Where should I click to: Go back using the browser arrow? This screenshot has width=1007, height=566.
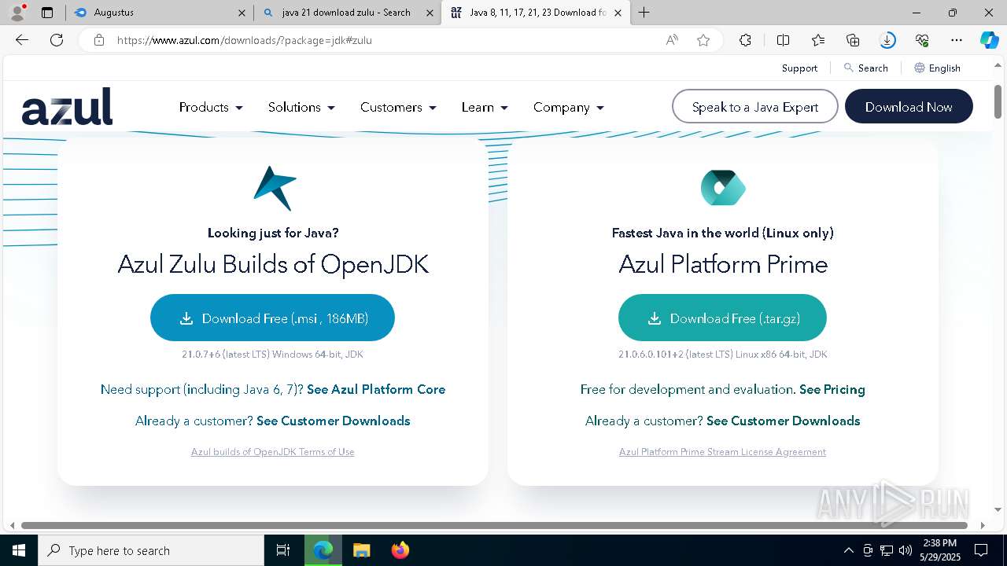22,40
